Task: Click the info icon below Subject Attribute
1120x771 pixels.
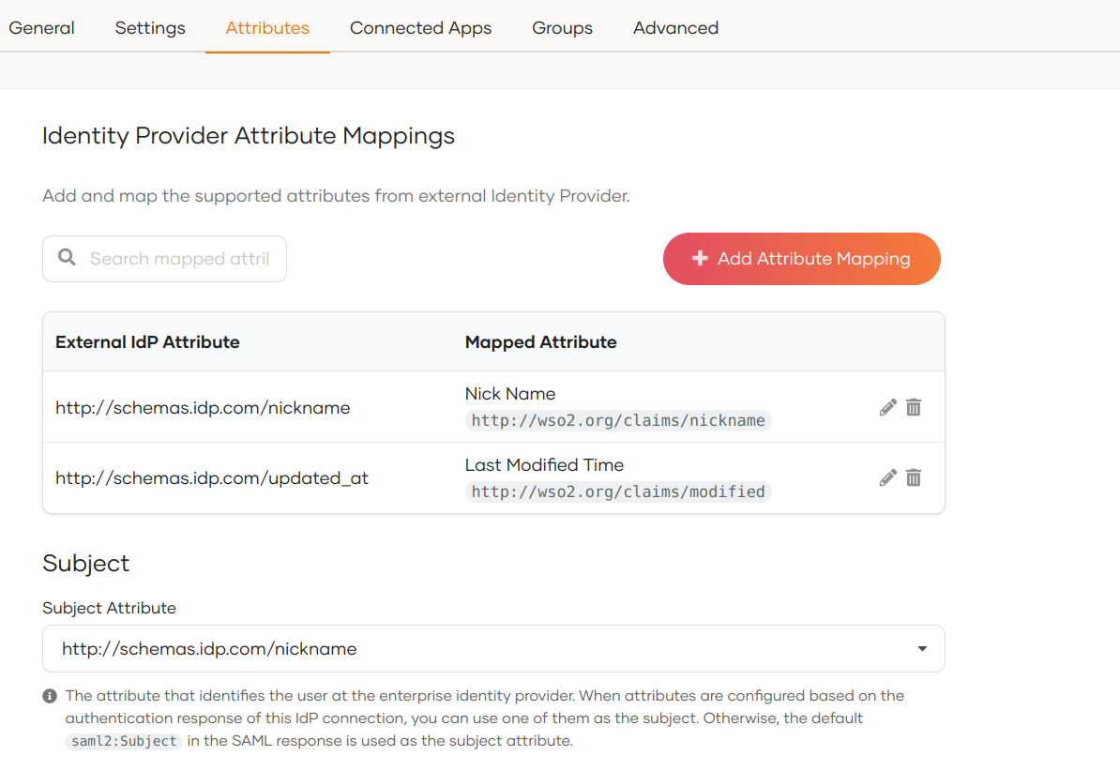Action: point(50,696)
